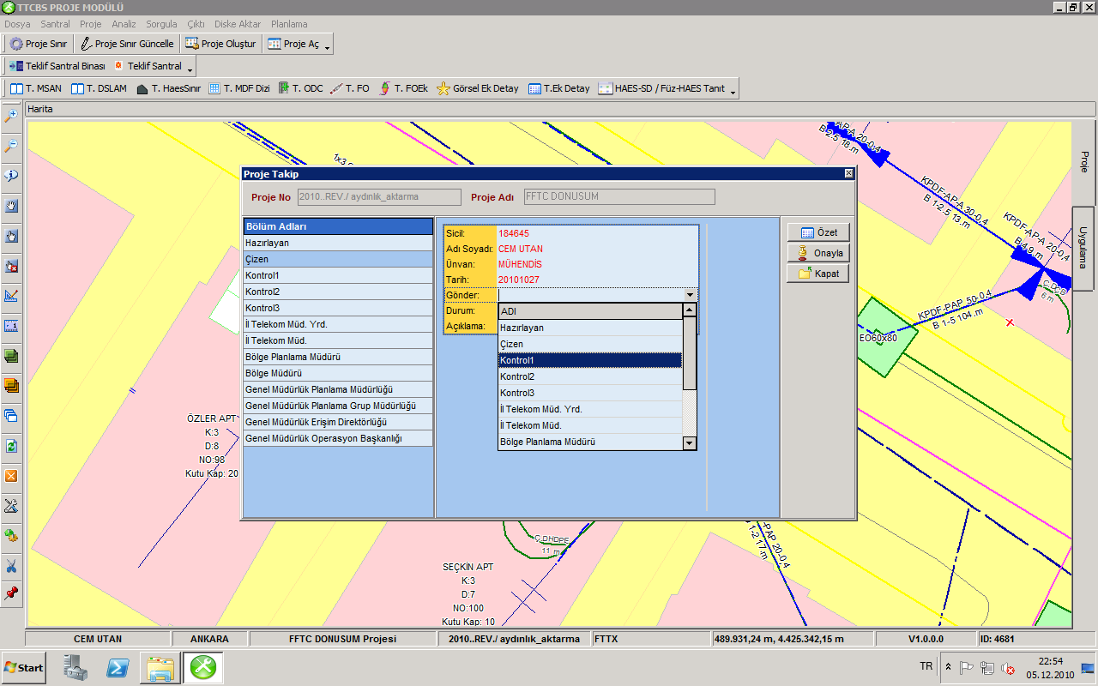Activate the T. FO fiber tool
The height and width of the screenshot is (686, 1098).
(x=350, y=88)
